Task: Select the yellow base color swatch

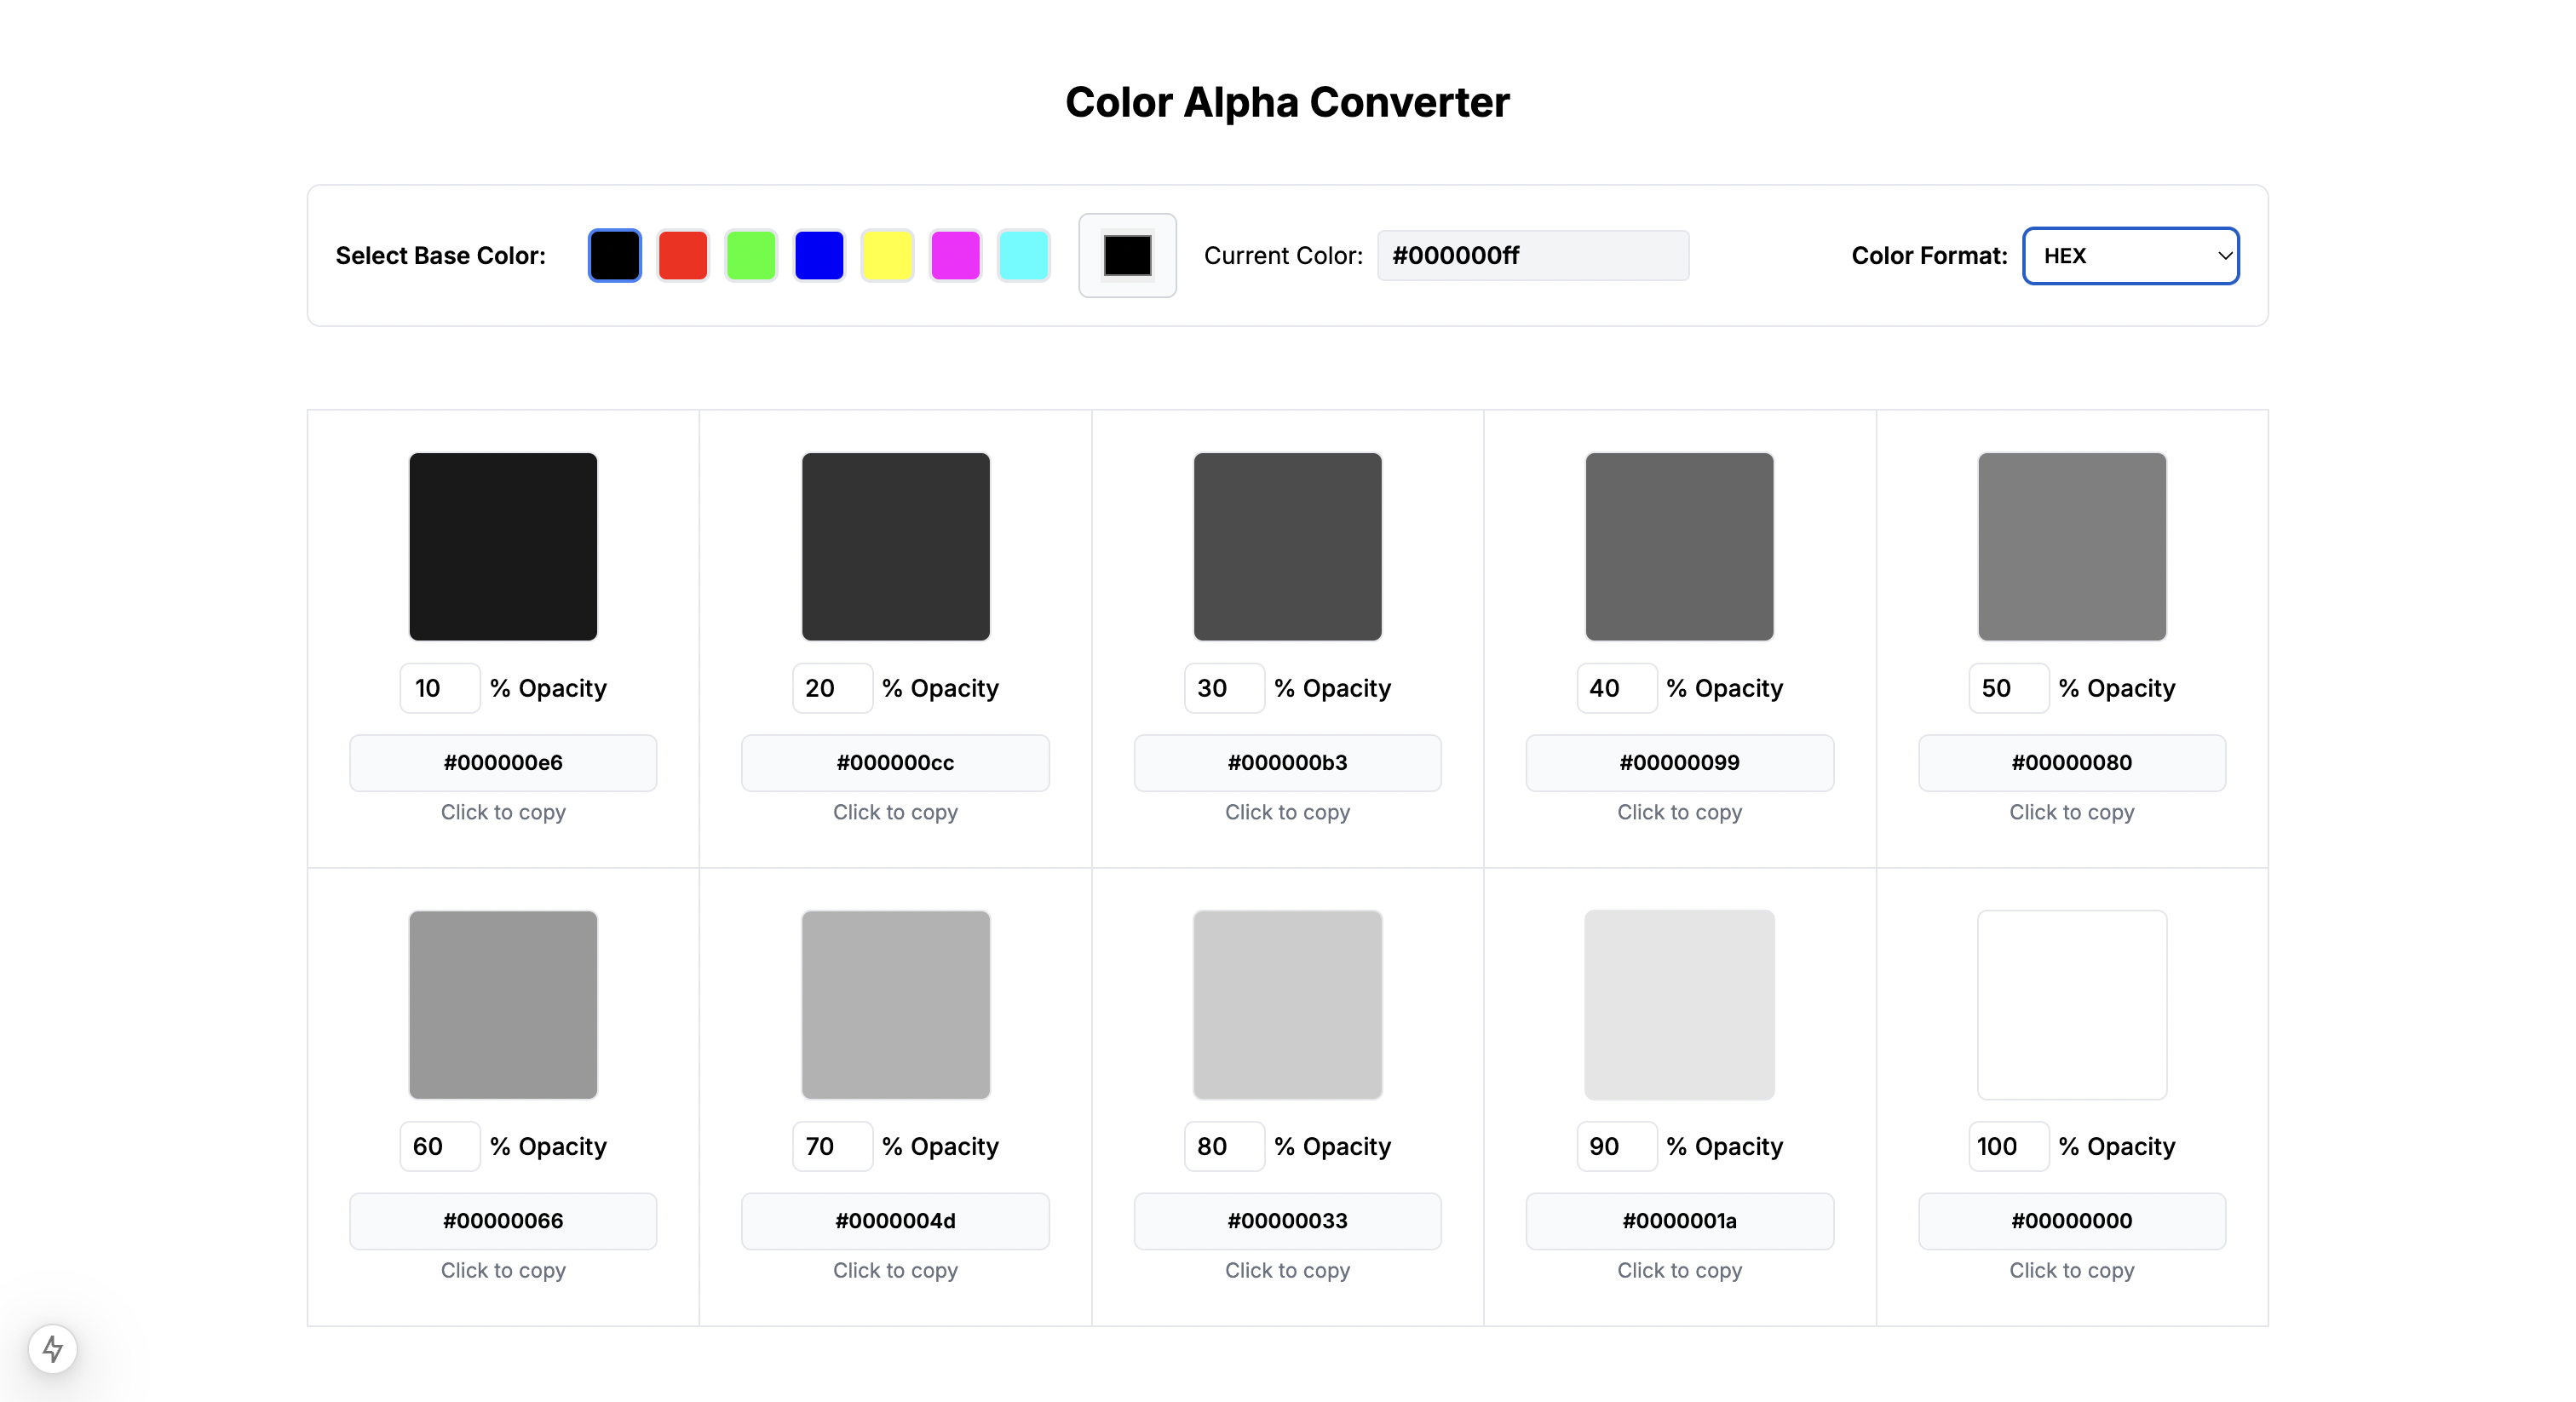Action: 887,255
